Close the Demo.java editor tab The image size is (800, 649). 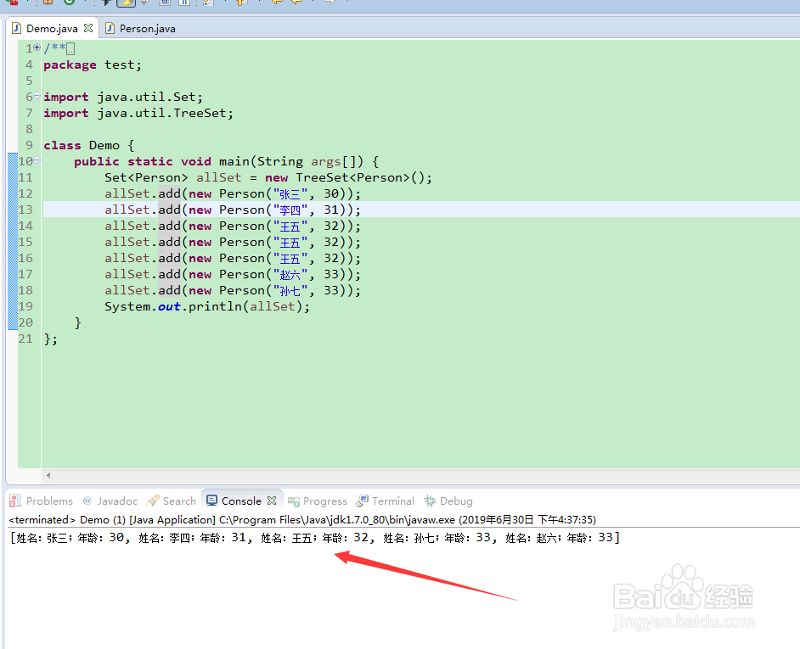tap(88, 28)
